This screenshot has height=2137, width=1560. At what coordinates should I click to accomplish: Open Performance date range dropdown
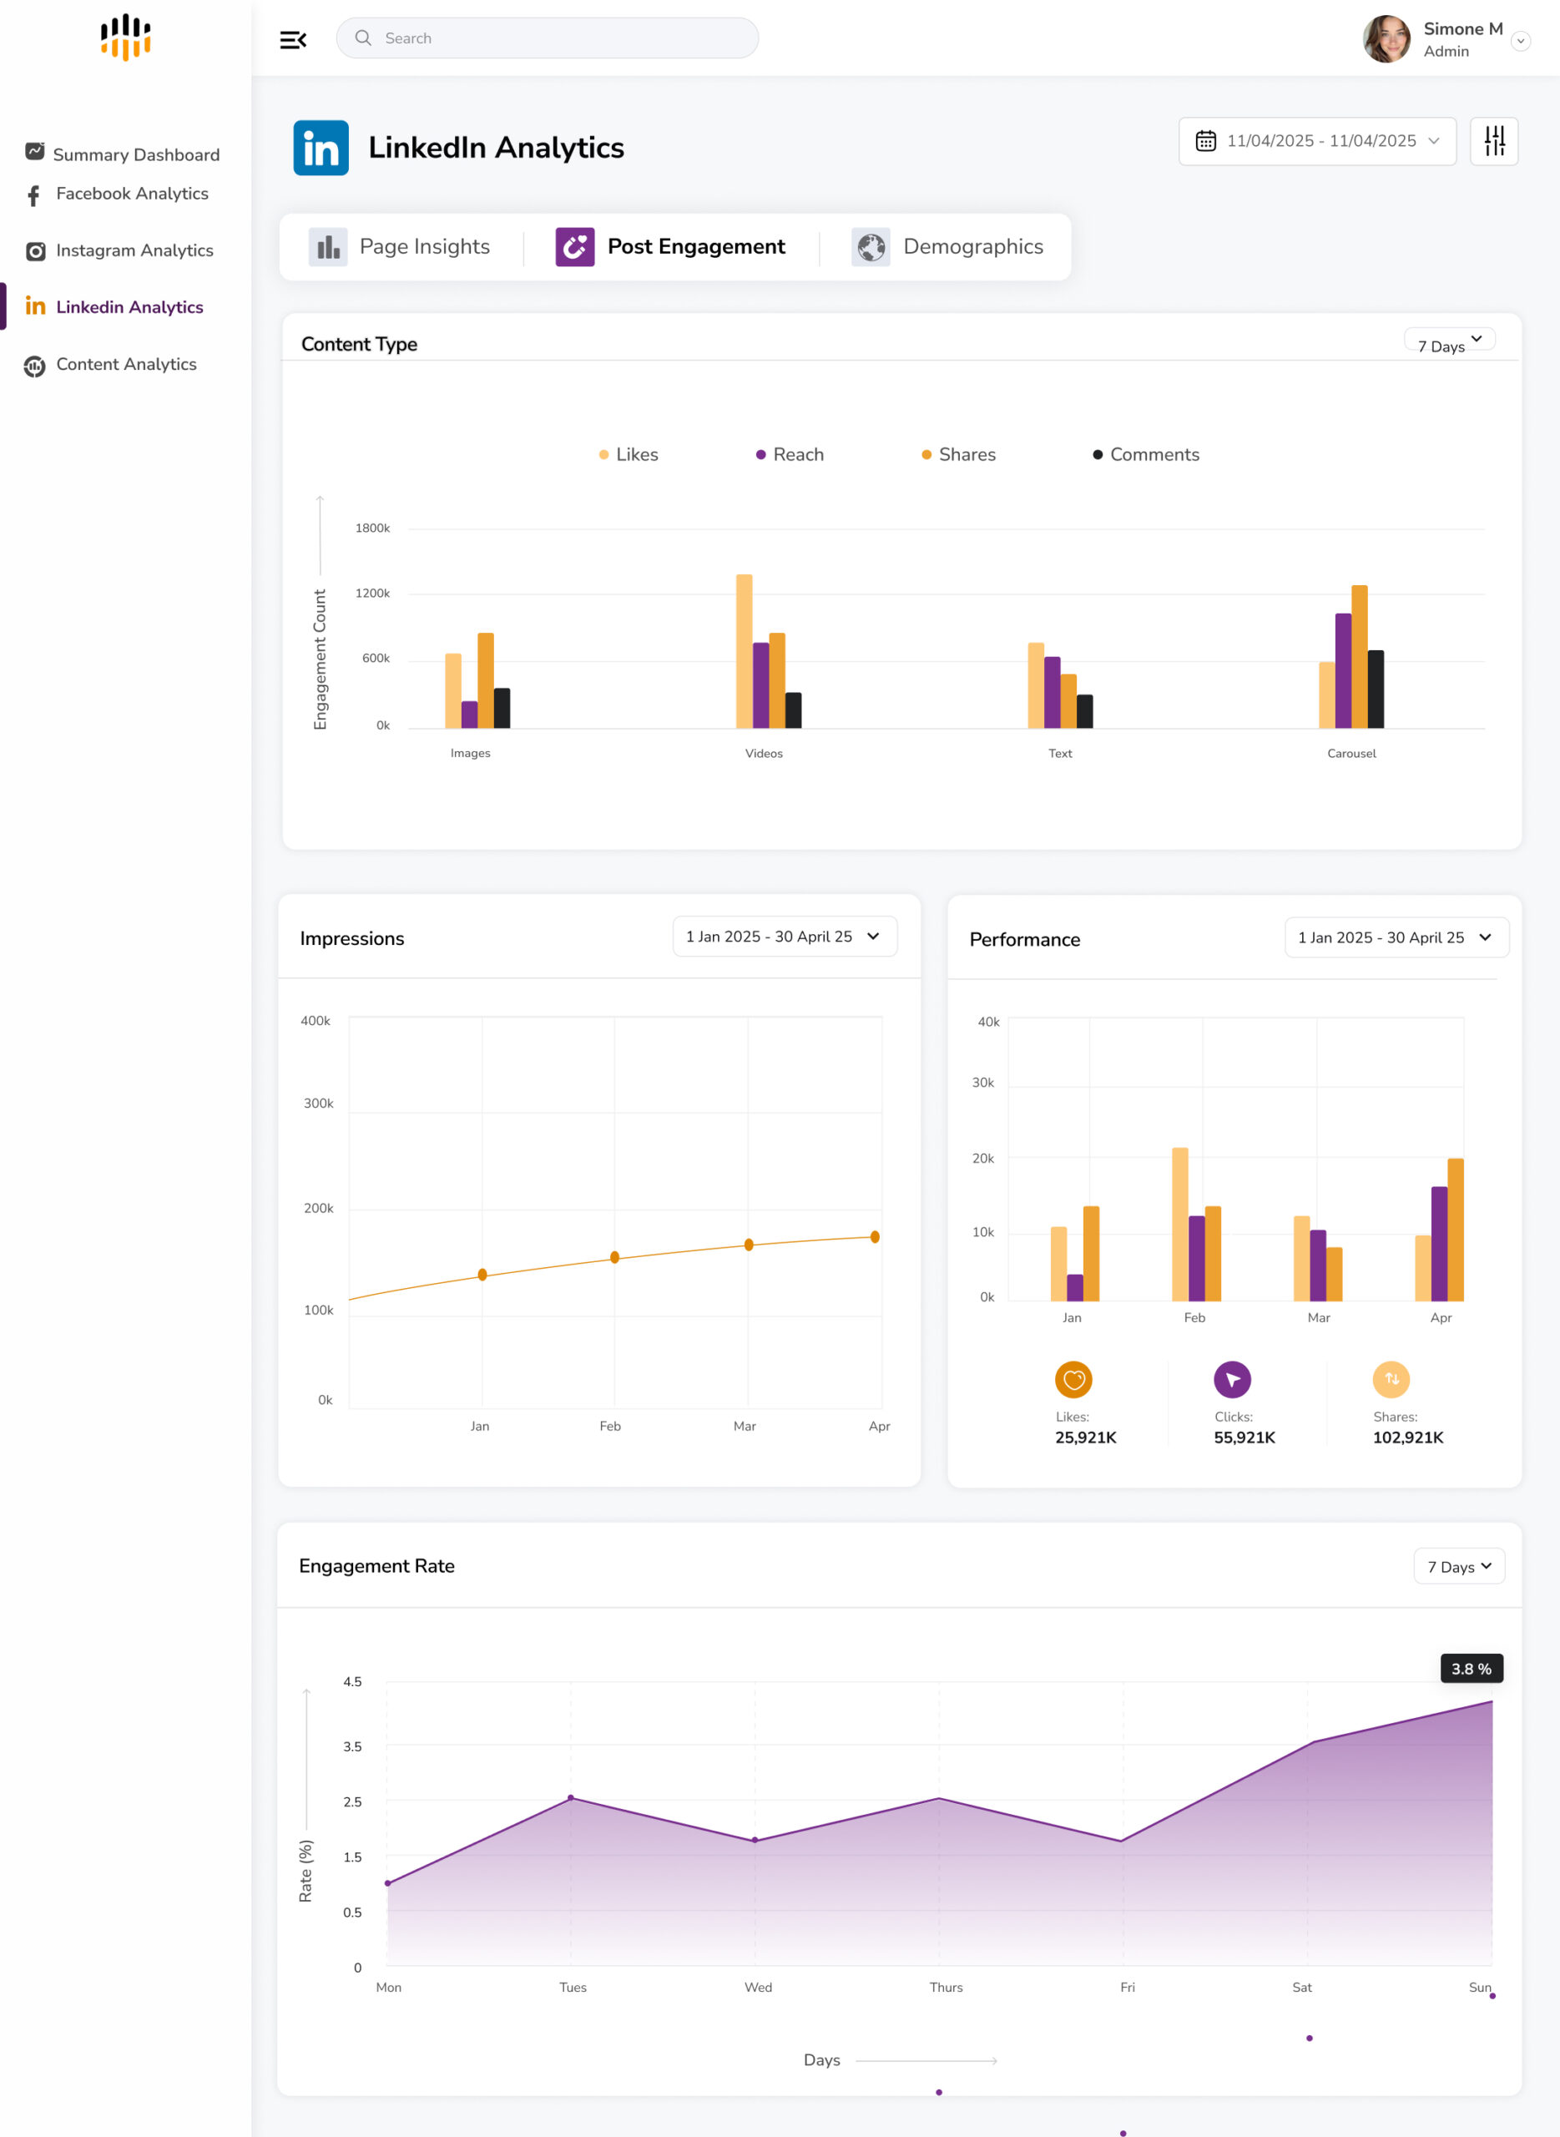(x=1396, y=937)
